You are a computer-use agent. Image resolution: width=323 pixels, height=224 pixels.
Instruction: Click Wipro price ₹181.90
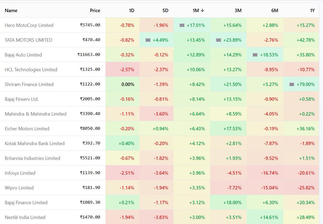(92, 188)
